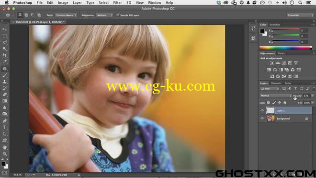
Task: Click the Opacity value field
Action: click(x=306, y=96)
